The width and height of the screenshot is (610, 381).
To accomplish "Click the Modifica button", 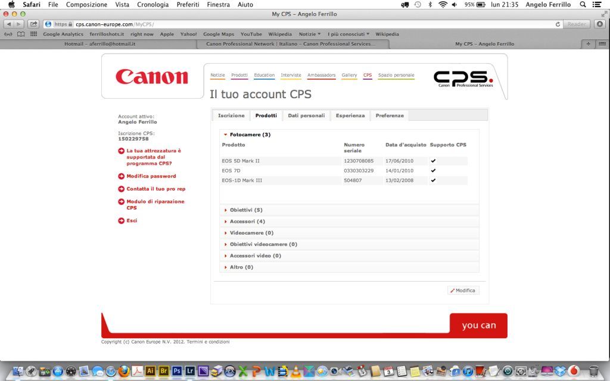I will pos(463,291).
